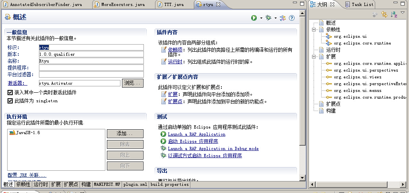Select org.eclipse.ui.views in outline
This screenshot has height=193, width=409.
358,77
